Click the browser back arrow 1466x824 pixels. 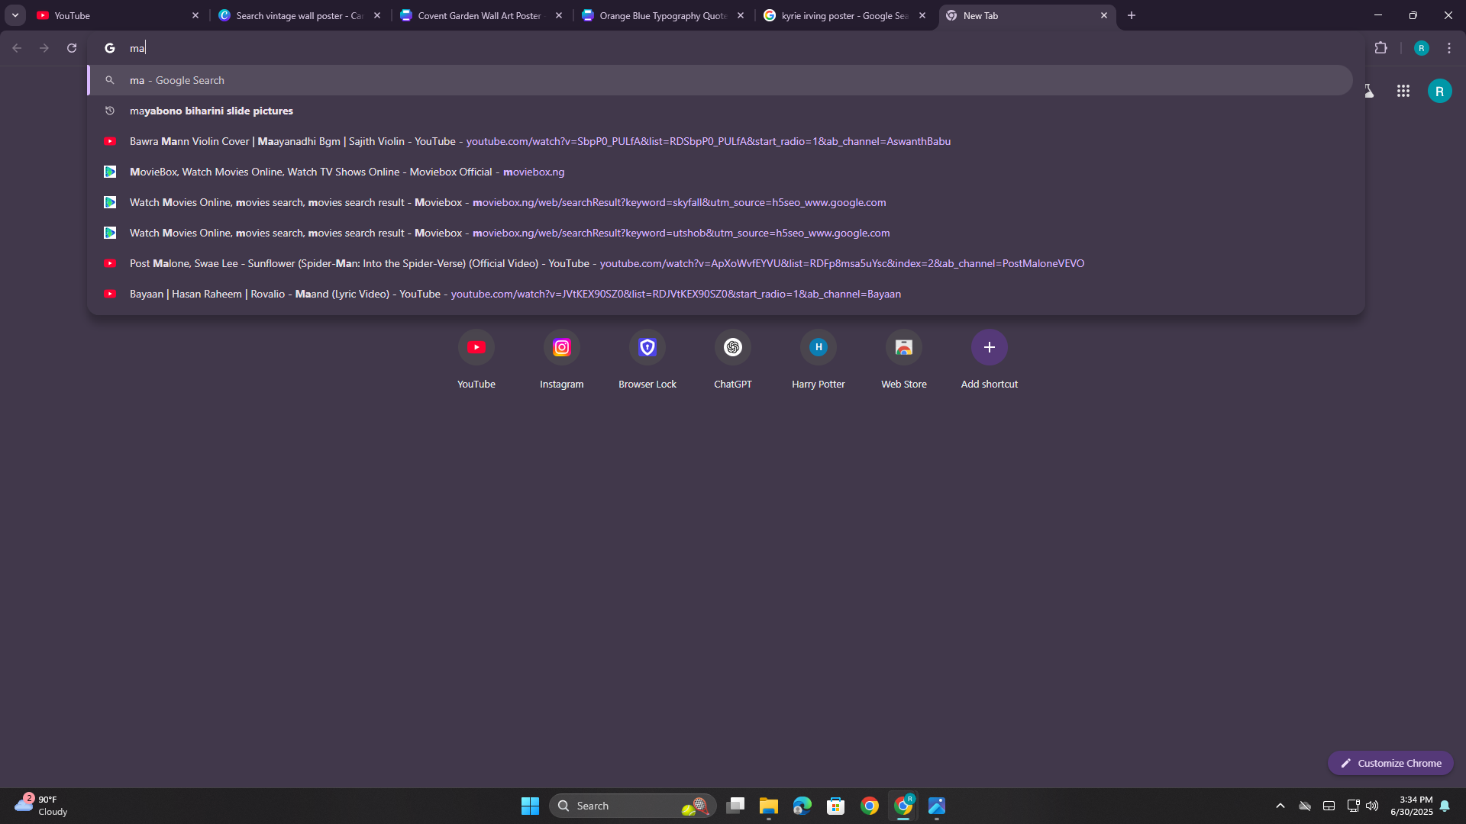[17, 48]
